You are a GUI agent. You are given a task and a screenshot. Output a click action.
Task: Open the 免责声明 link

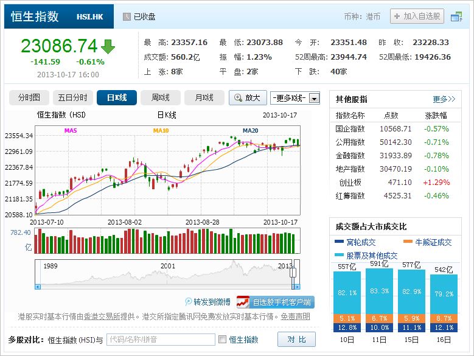pyautogui.click(x=295, y=316)
